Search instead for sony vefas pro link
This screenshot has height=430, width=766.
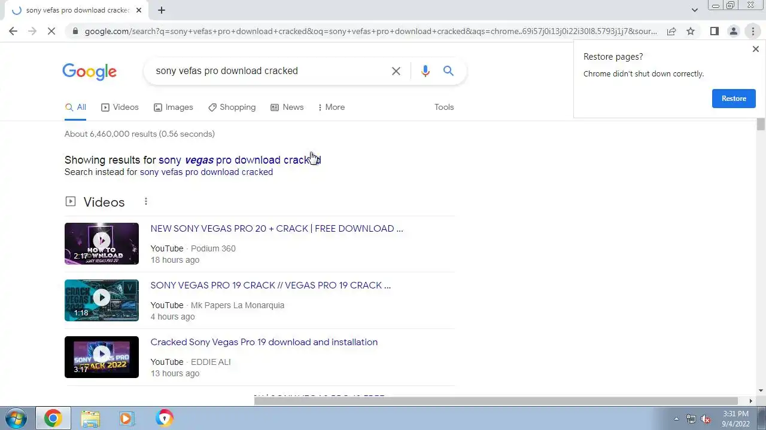click(206, 172)
